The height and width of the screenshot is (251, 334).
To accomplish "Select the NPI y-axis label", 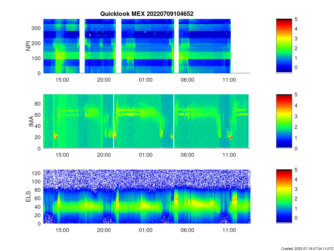I will pyautogui.click(x=28, y=46).
